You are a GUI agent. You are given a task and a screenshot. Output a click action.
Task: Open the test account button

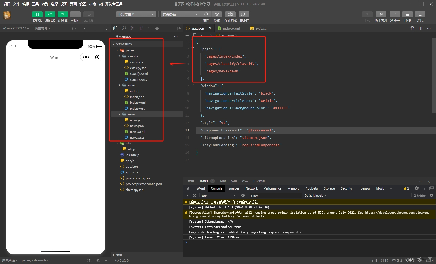[x=395, y=14]
